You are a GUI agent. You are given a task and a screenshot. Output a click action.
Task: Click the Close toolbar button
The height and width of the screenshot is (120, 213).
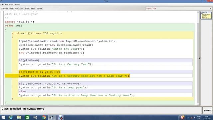40,8
